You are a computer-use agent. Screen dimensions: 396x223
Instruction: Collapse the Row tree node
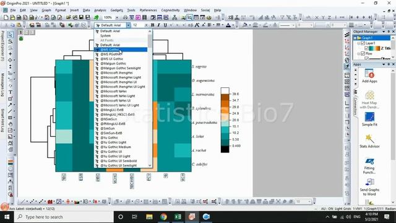(x=358, y=54)
